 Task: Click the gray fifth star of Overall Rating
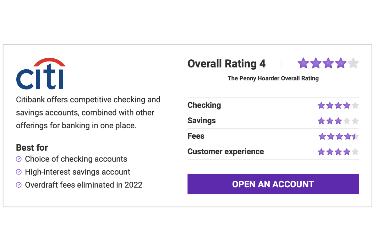(x=353, y=63)
